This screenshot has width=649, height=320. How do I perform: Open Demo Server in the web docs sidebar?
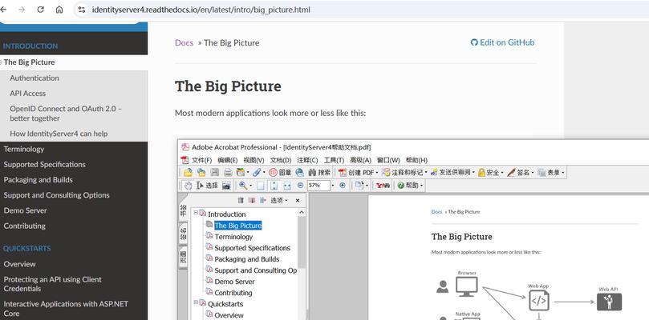tap(25, 210)
